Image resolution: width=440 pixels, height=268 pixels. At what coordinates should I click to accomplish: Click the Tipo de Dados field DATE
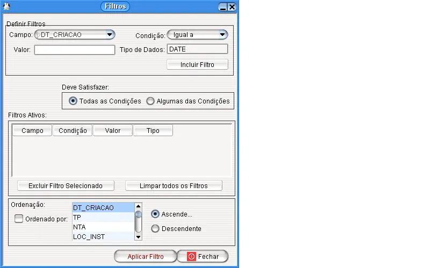tap(197, 49)
